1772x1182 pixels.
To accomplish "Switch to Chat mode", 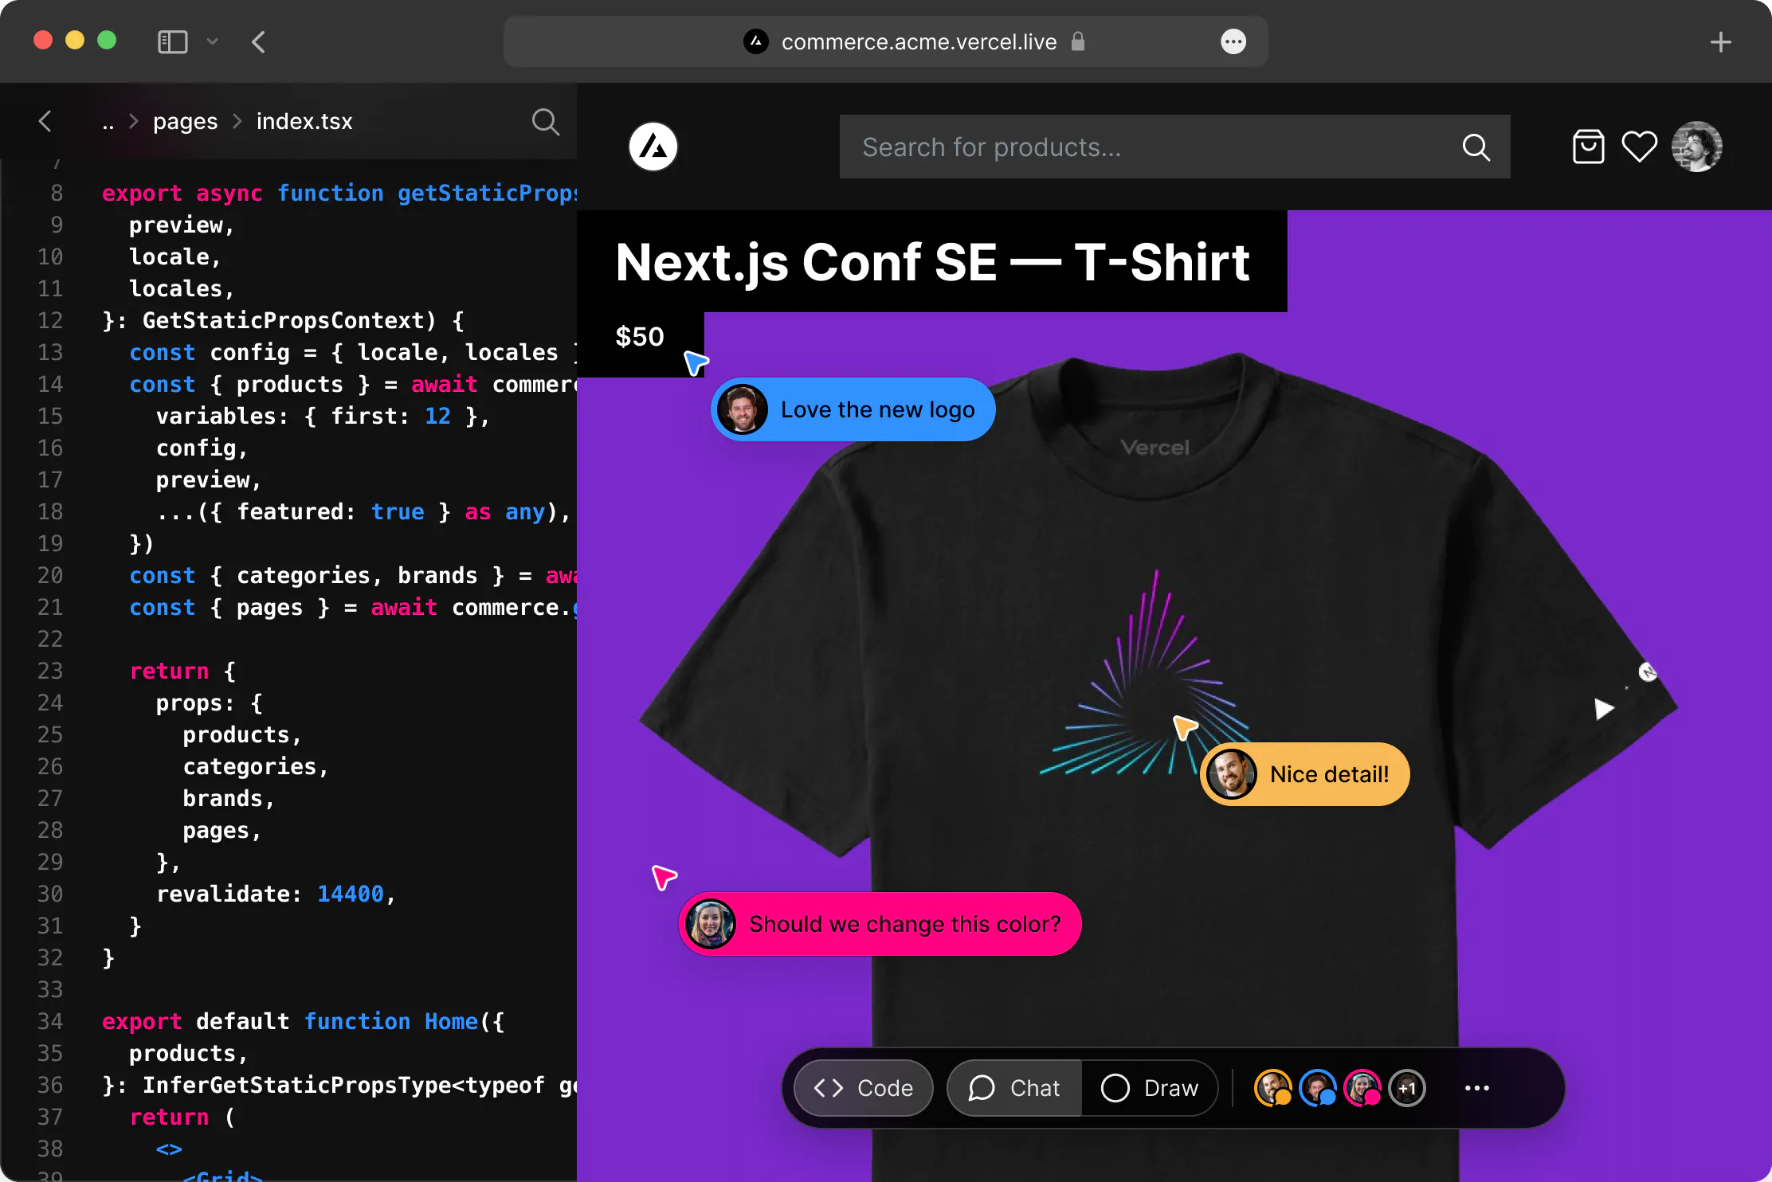I will coord(1014,1088).
